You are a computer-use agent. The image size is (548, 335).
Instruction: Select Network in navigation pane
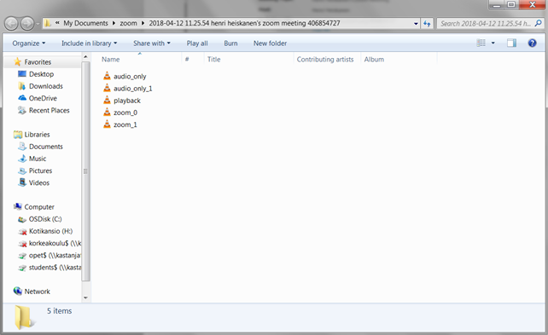(x=37, y=292)
